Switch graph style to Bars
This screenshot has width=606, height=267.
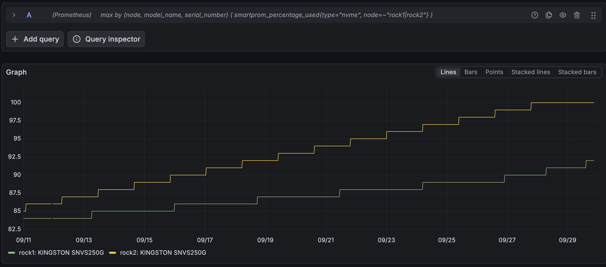[x=471, y=72]
